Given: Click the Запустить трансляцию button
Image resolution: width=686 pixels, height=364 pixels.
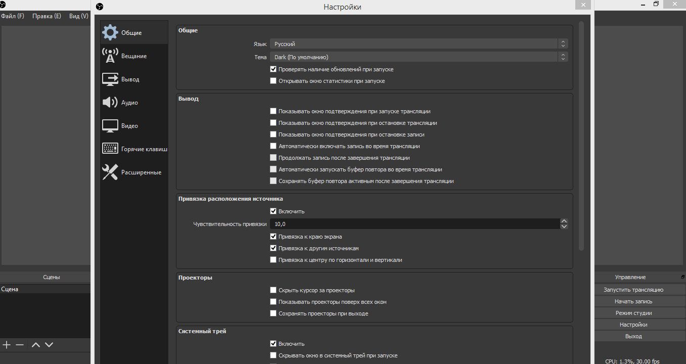Looking at the screenshot, I should coord(633,290).
